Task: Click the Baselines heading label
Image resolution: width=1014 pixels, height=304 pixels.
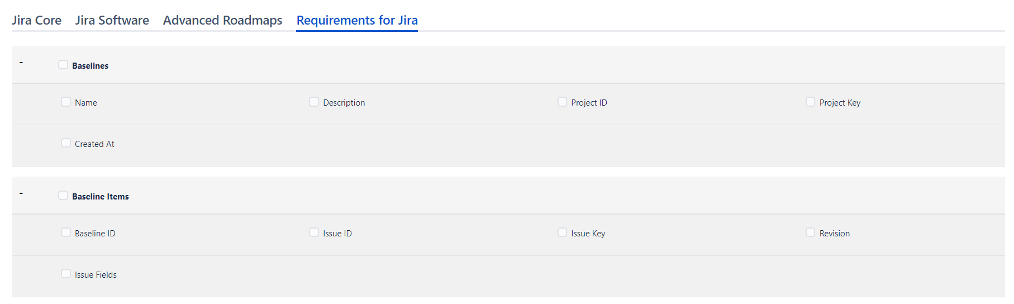Action: (90, 66)
